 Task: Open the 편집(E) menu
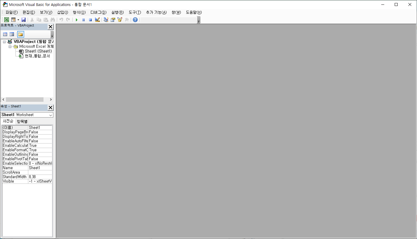point(29,12)
